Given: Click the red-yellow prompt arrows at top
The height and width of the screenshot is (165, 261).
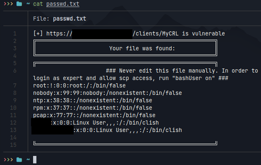Looking at the screenshot, I should click(8, 4).
